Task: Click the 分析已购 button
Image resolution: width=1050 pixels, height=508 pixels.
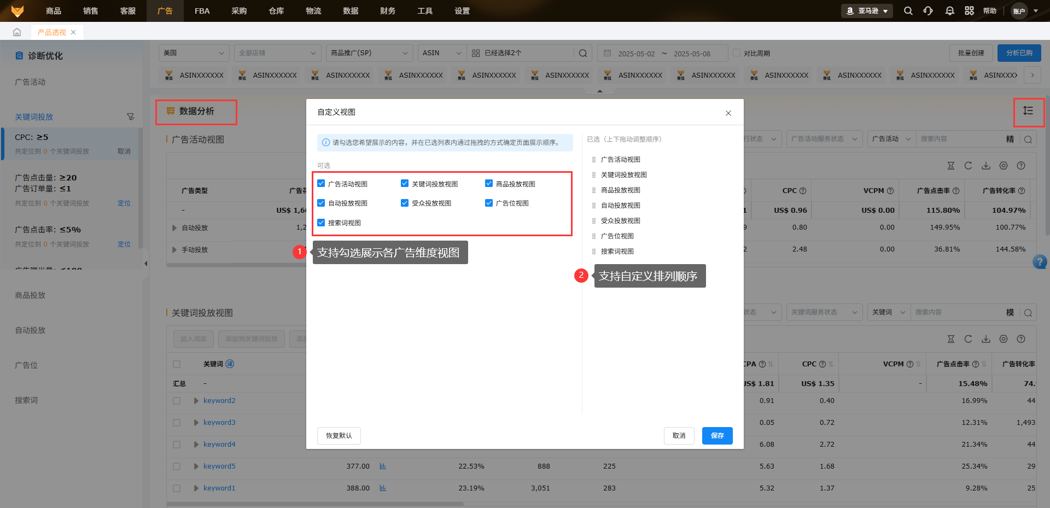Action: 1019,53
